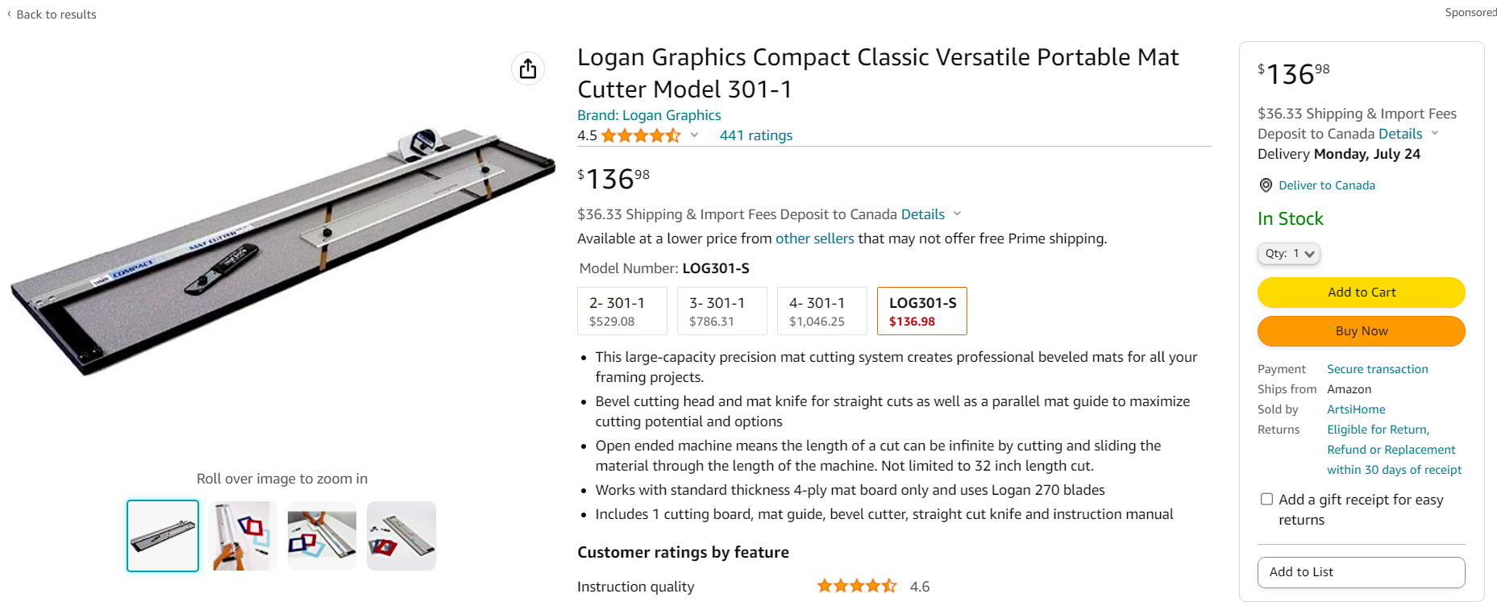Open the Qty quantity dropdown
This screenshot has width=1497, height=602.
tap(1288, 253)
